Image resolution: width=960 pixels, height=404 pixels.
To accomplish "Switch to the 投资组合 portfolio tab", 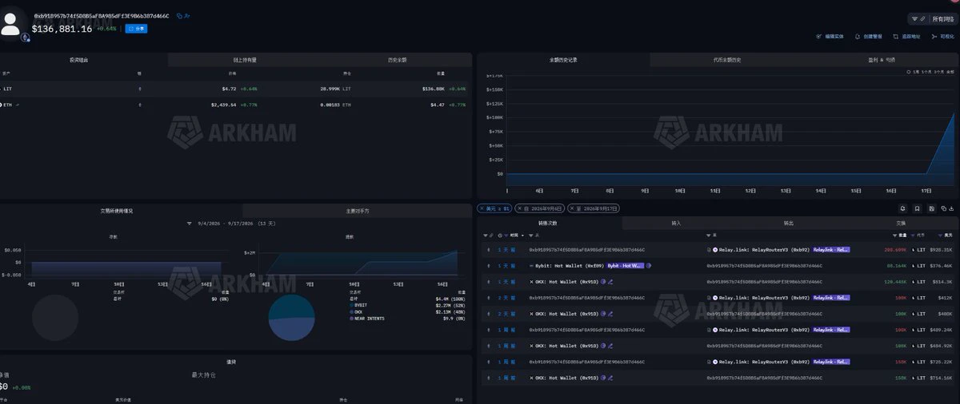I will pyautogui.click(x=79, y=60).
